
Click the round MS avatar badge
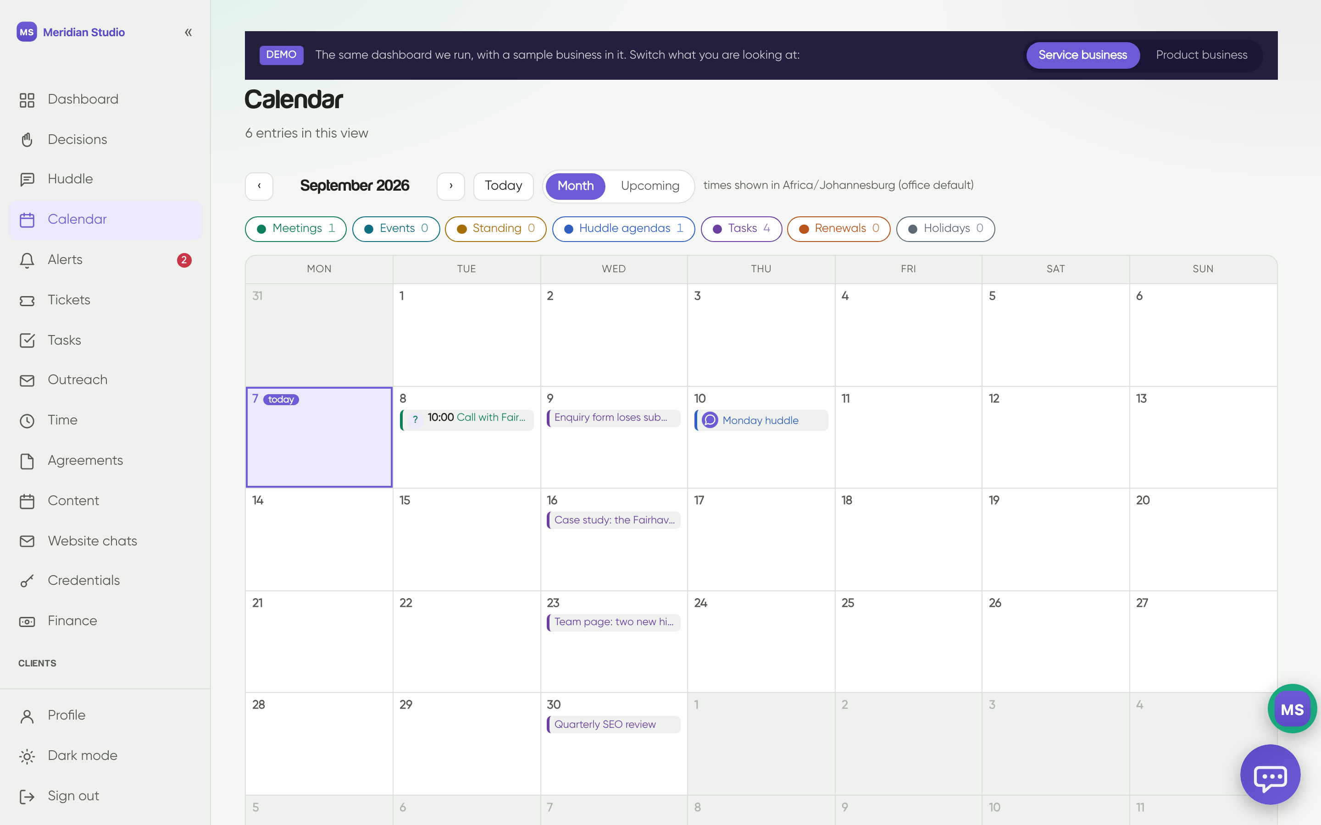1292,709
